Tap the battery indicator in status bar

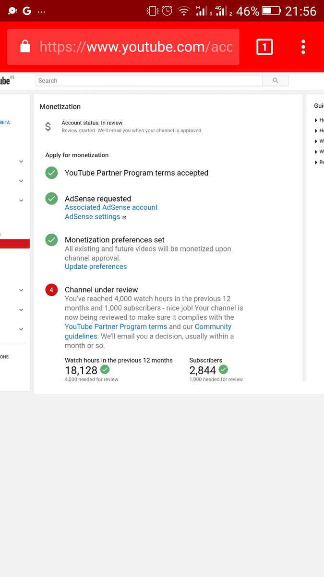tap(271, 11)
